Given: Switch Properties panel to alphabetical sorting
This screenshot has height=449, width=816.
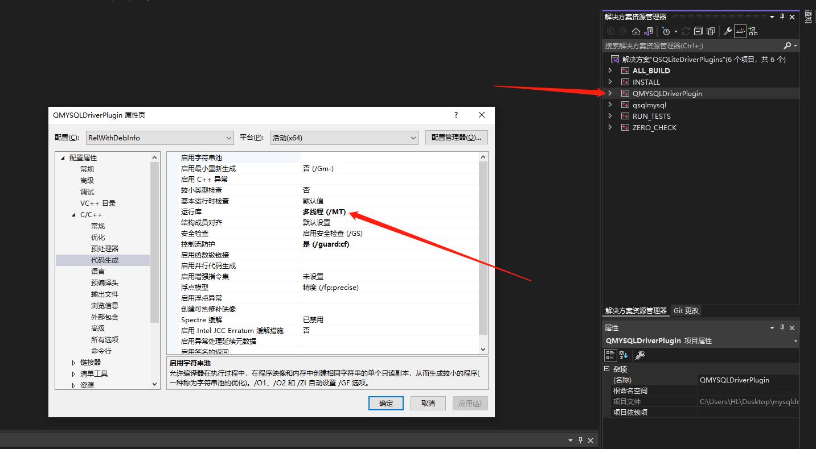Looking at the screenshot, I should (x=623, y=354).
